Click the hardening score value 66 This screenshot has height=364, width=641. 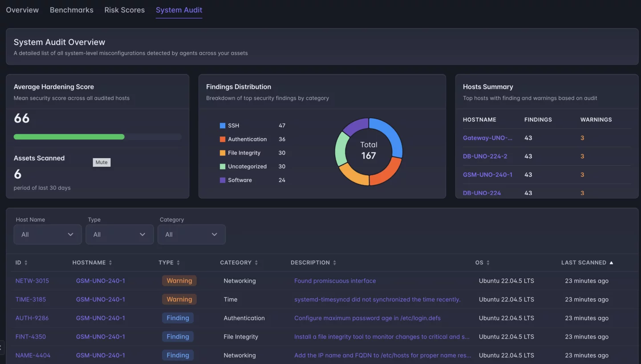(21, 118)
